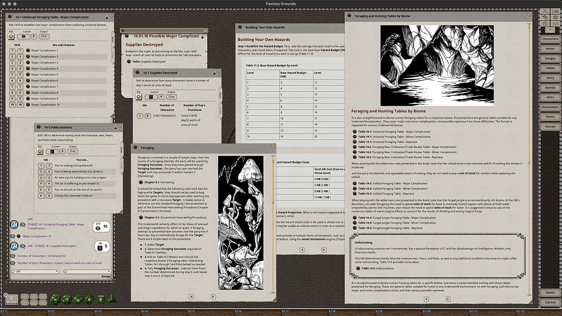The image size is (562, 316).
Task: Roll a d20 from the dice tray
Action: click(55, 299)
